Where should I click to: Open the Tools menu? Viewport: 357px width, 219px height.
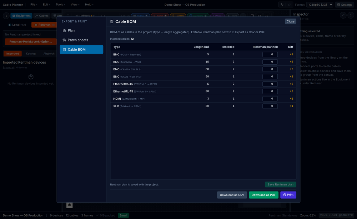(x=60, y=5)
